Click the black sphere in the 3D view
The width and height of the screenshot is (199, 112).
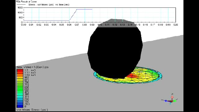coord(115,49)
